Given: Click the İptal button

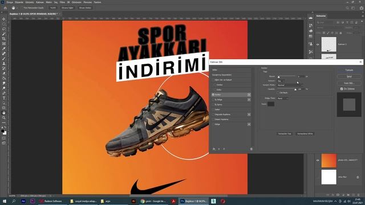Looking at the screenshot, I should (x=349, y=76).
